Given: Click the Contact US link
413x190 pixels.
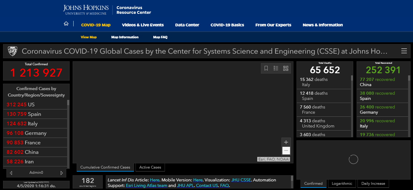Looking at the screenshot, I should click(x=207, y=185).
